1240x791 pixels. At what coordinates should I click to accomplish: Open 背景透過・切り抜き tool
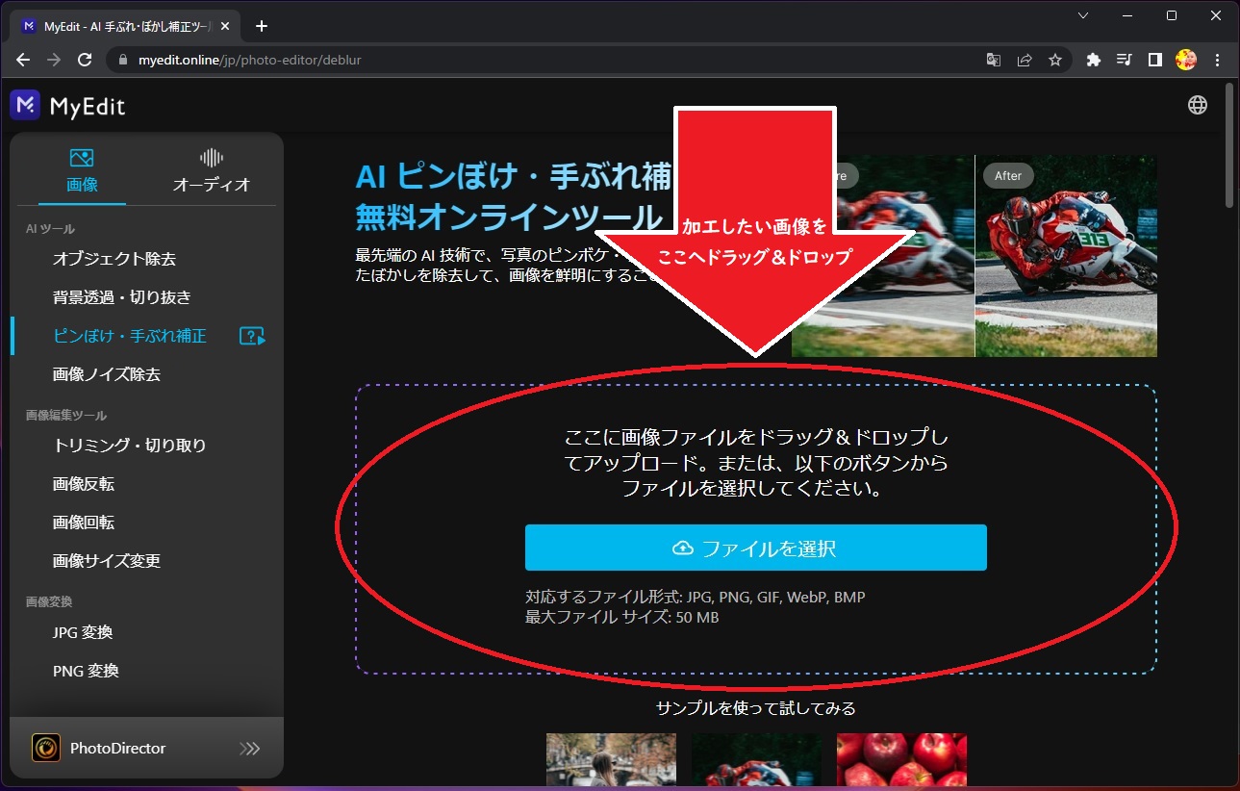click(x=122, y=297)
